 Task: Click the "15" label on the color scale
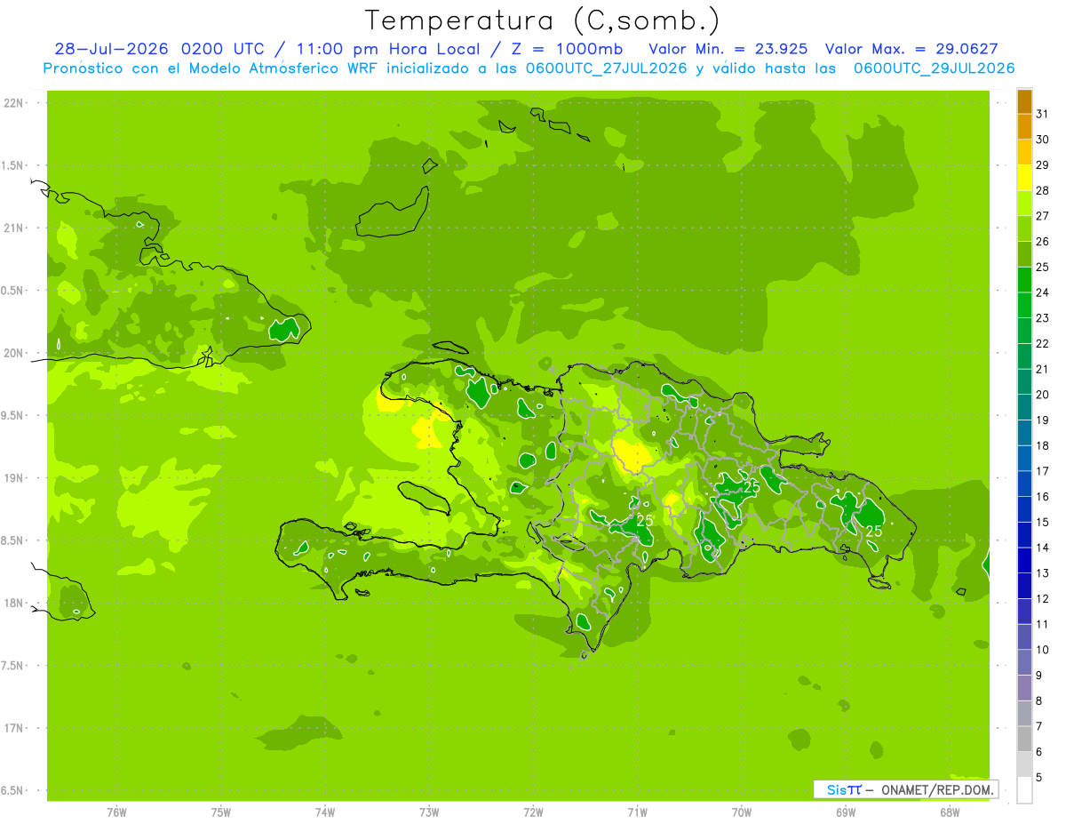pyautogui.click(x=1042, y=522)
